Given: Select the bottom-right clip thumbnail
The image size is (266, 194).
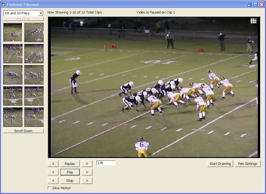Looking at the screenshot, I should pos(34,117).
